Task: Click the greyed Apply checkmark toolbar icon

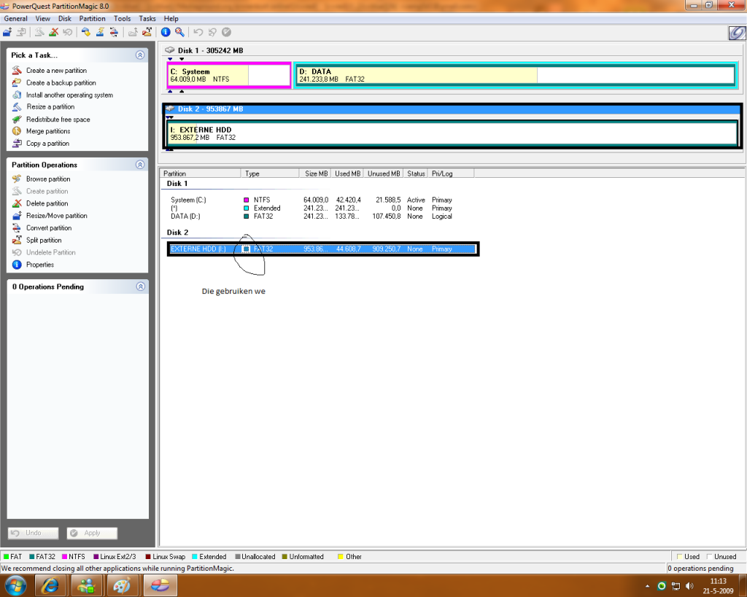Action: 227,32
